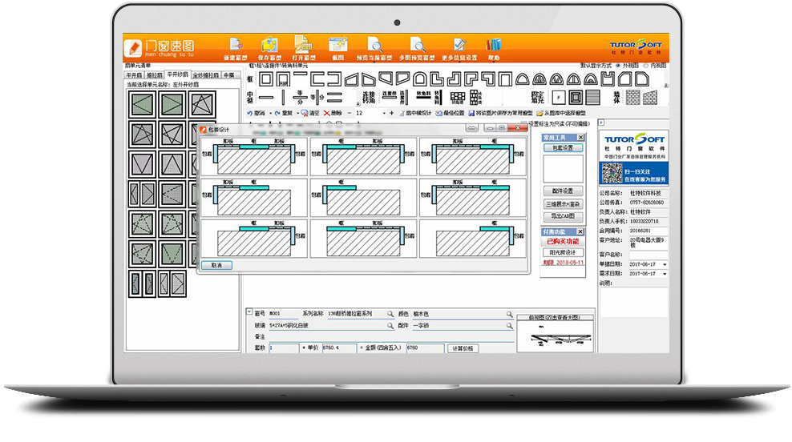The width and height of the screenshot is (792, 442).
Task: Open the dropdown arrow next to 撤消
Action: coord(270,113)
